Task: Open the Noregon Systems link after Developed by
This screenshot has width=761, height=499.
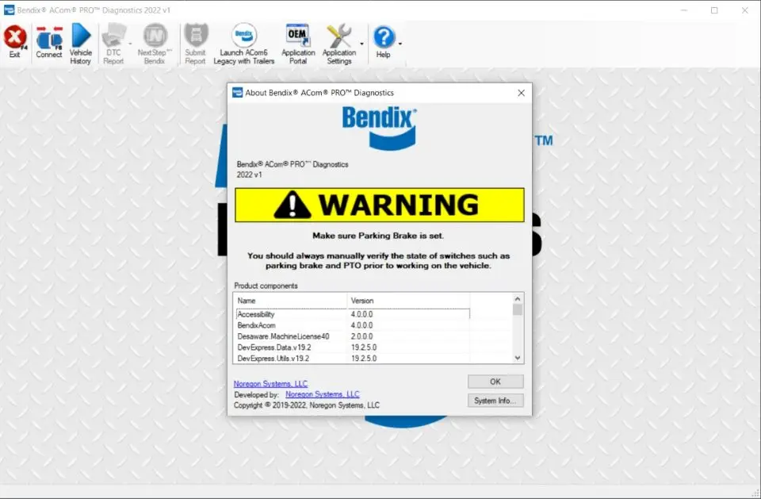Action: tap(323, 394)
